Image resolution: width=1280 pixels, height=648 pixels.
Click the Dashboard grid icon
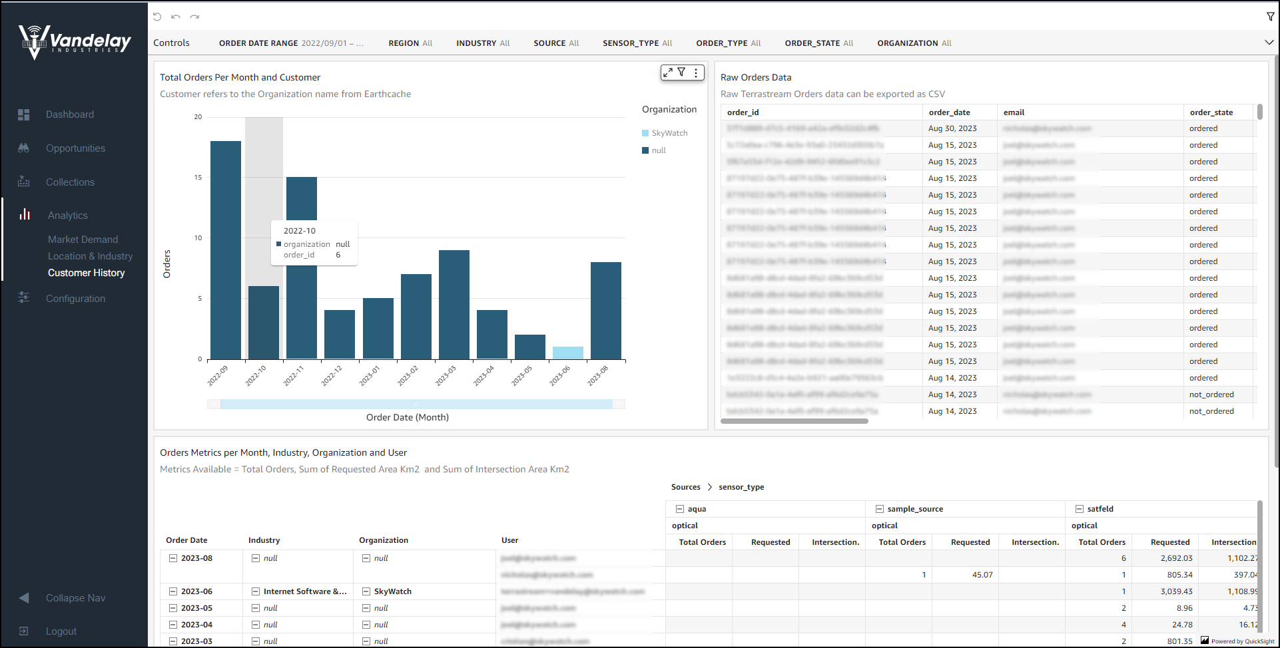pos(24,114)
